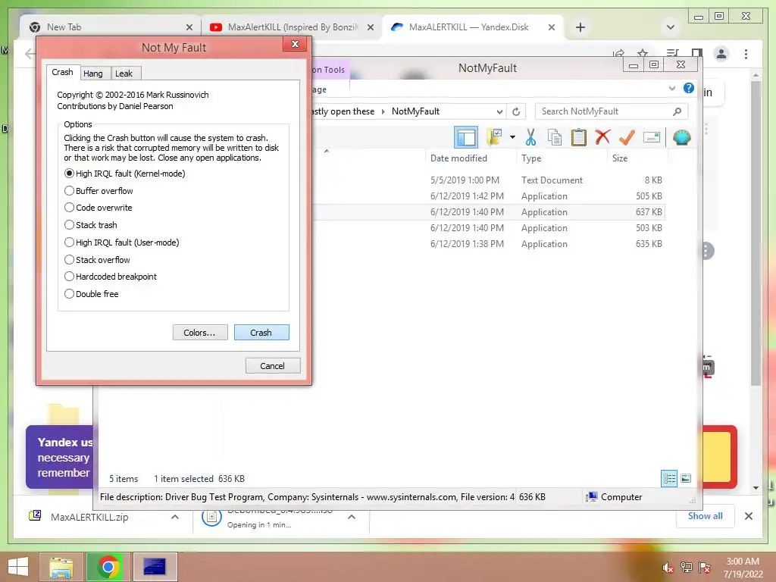Click Paste clipboard icon in Explorer toolbar

[x=578, y=138]
